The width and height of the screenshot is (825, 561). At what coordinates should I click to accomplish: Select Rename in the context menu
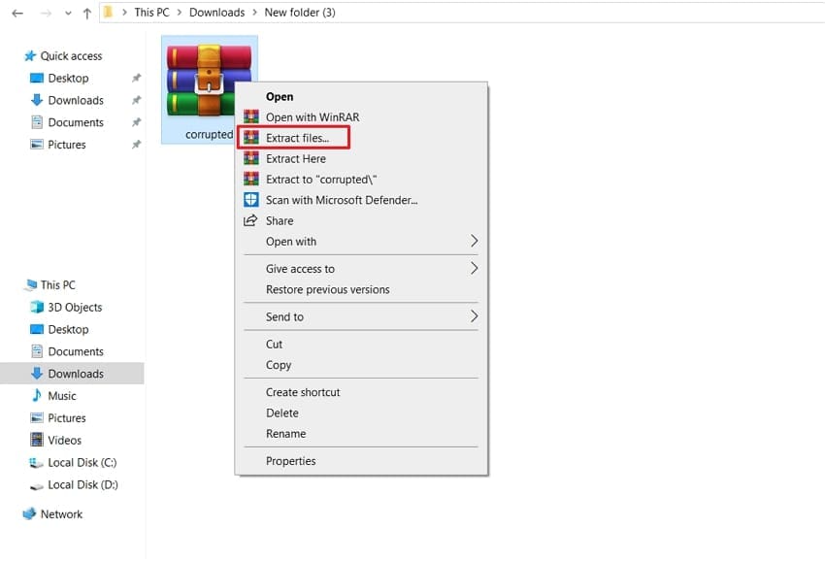(x=284, y=433)
